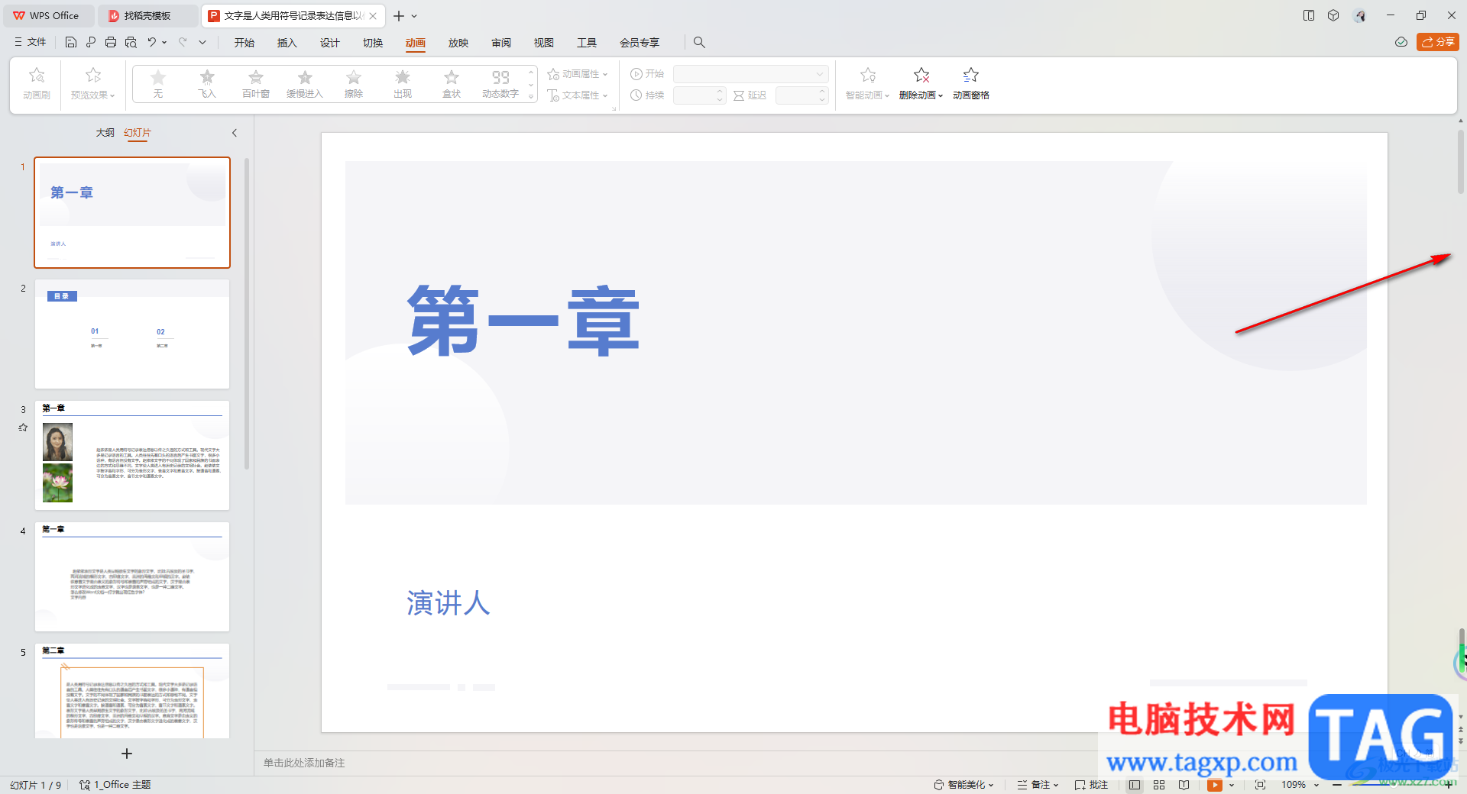Click the Undo arrow icon
This screenshot has width=1467, height=794.
pyautogui.click(x=152, y=43)
